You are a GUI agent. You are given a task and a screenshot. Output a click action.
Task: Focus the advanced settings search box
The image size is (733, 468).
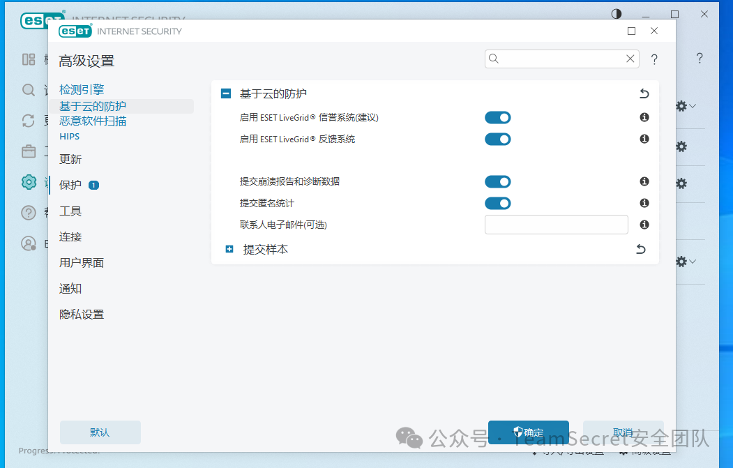[561, 59]
